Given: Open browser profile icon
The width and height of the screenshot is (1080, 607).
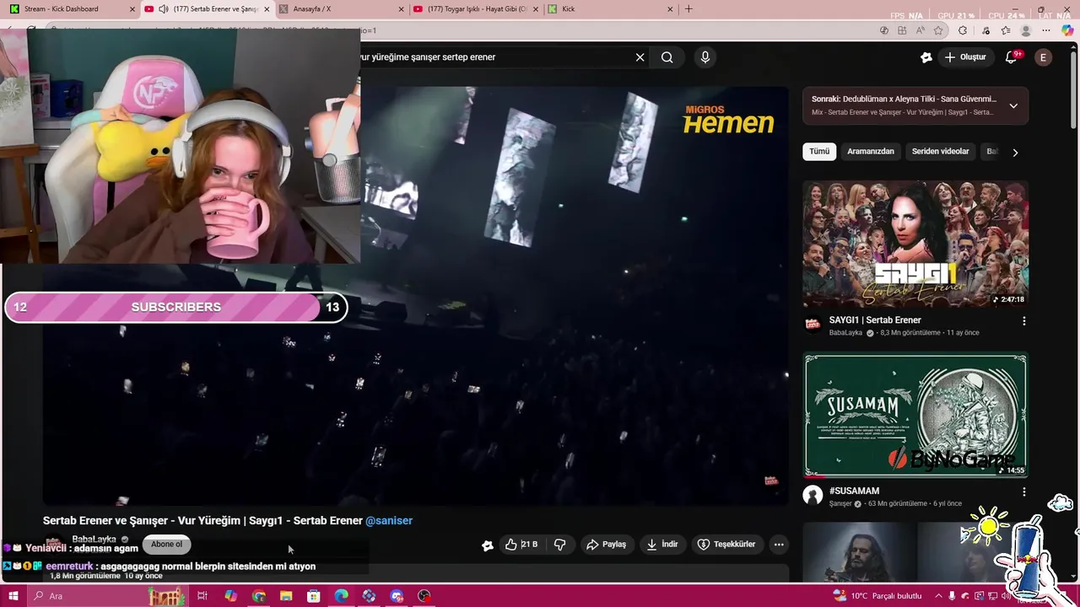Looking at the screenshot, I should pos(1026,30).
